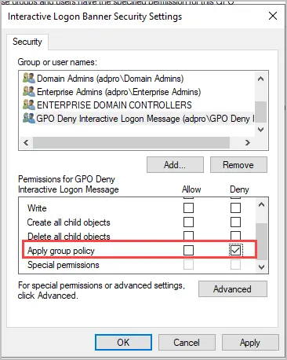Click the permissions list vertical scrollbar thumb

[261, 241]
